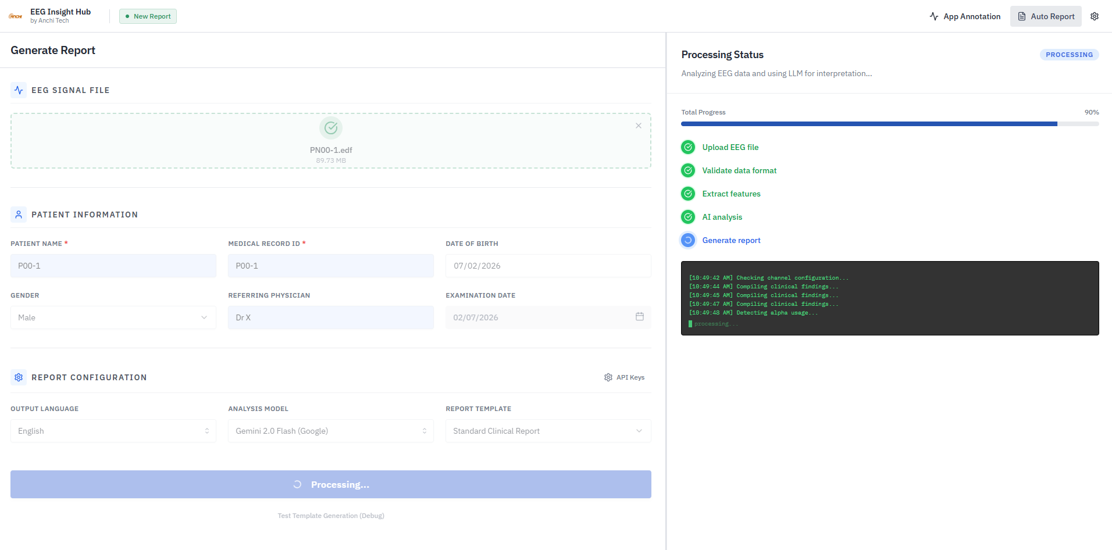1112x550 pixels.
Task: Click the Upload EEG file completed check icon
Action: tap(688, 147)
